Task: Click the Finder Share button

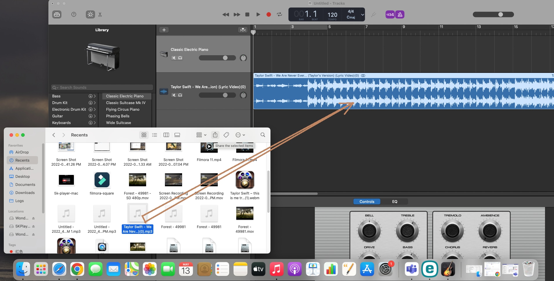Action: tap(215, 135)
